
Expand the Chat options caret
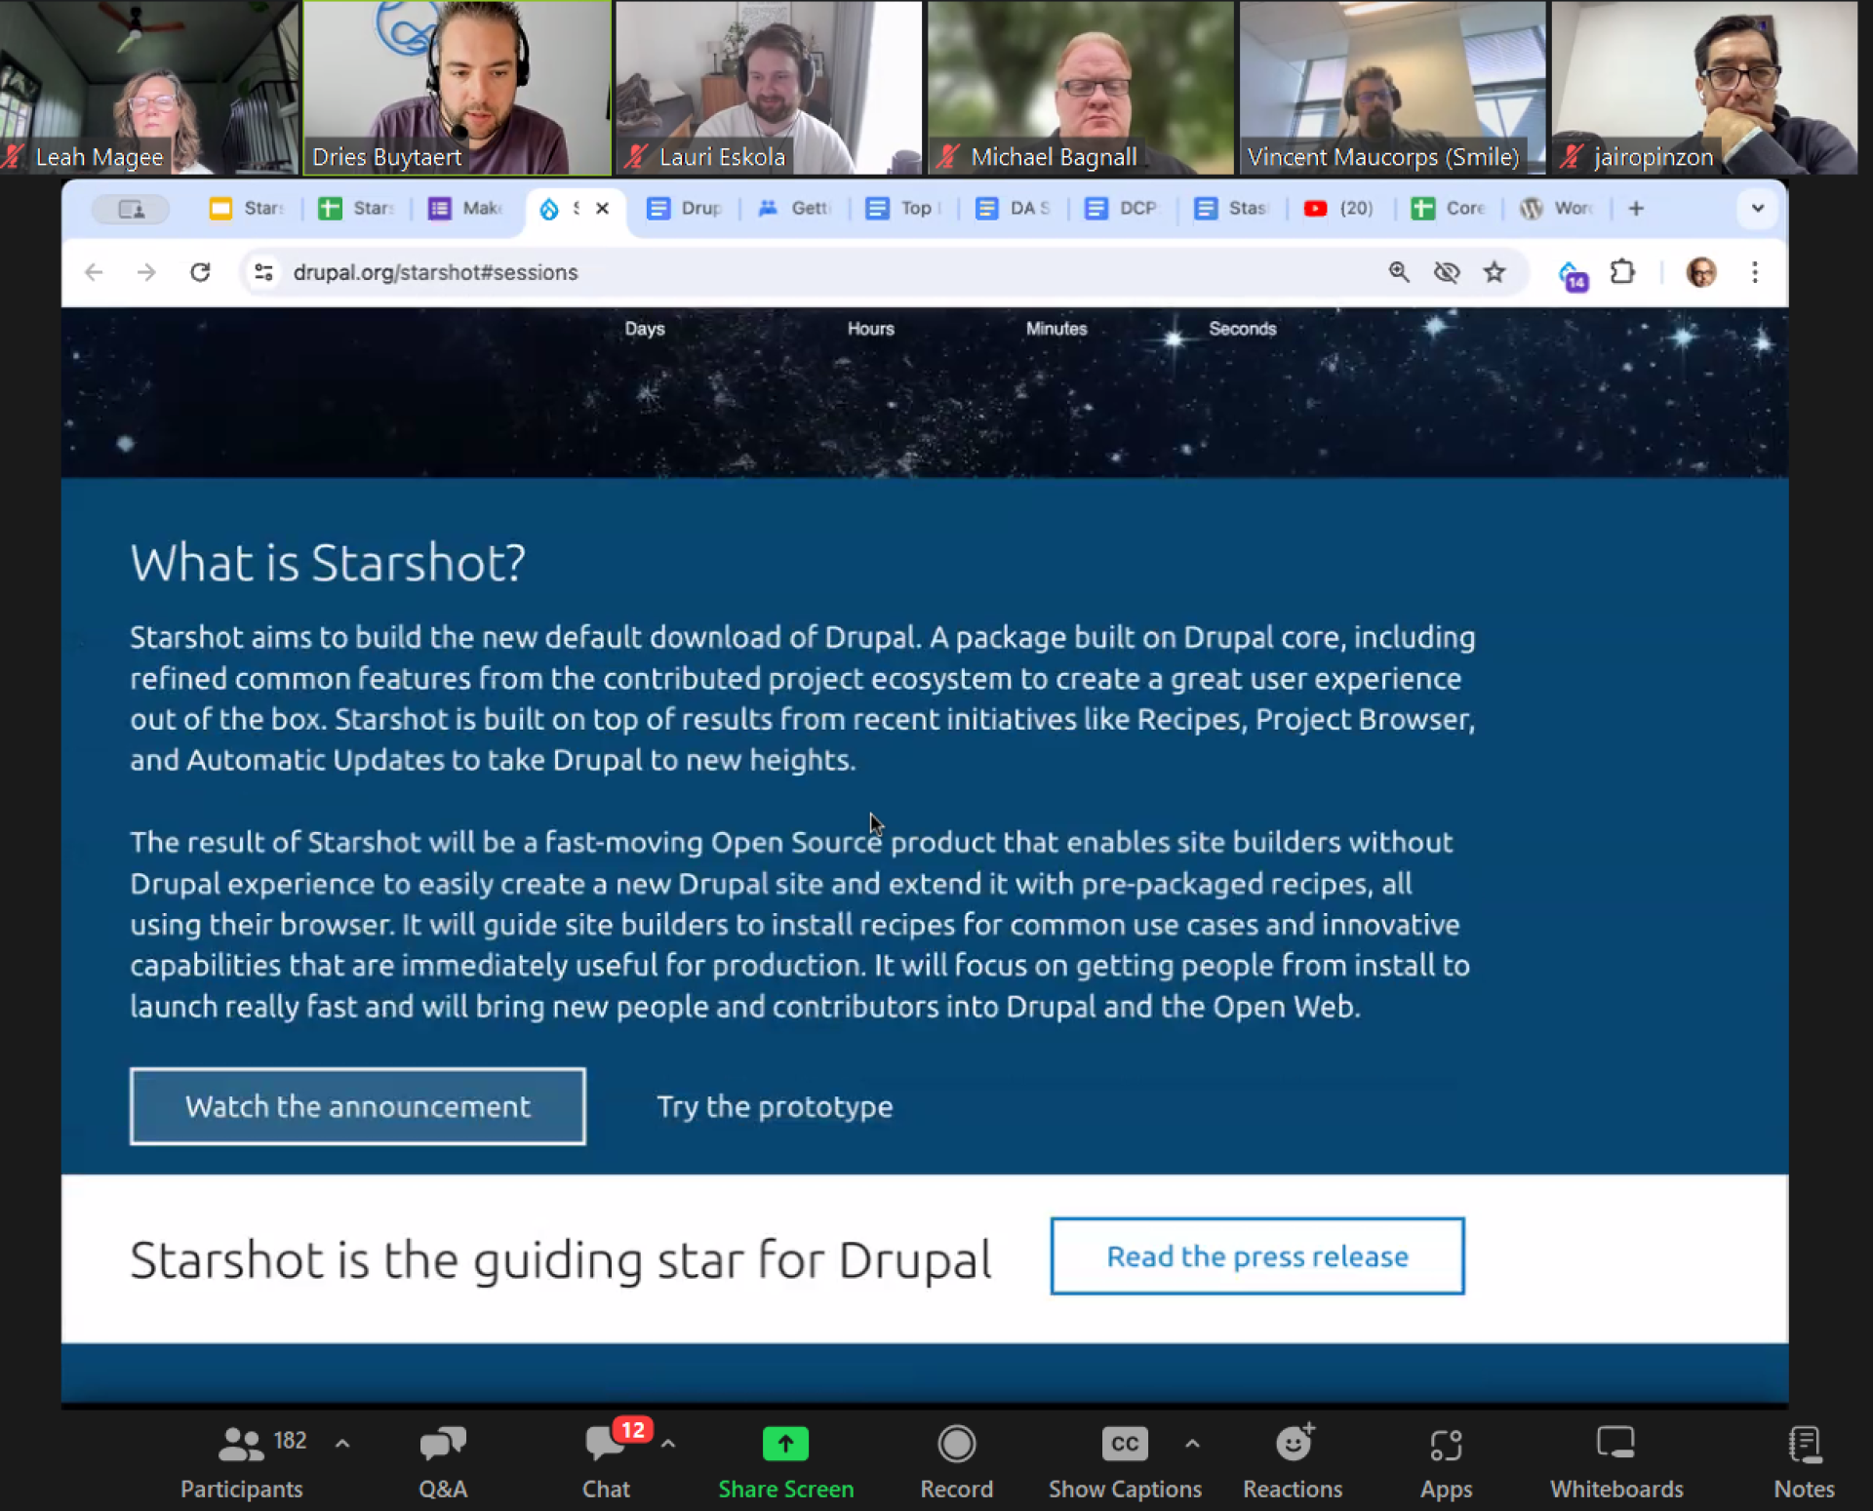pos(668,1443)
